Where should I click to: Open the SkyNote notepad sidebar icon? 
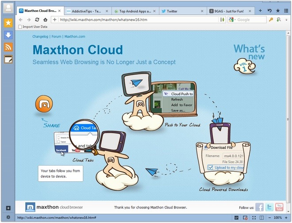pos(8,59)
